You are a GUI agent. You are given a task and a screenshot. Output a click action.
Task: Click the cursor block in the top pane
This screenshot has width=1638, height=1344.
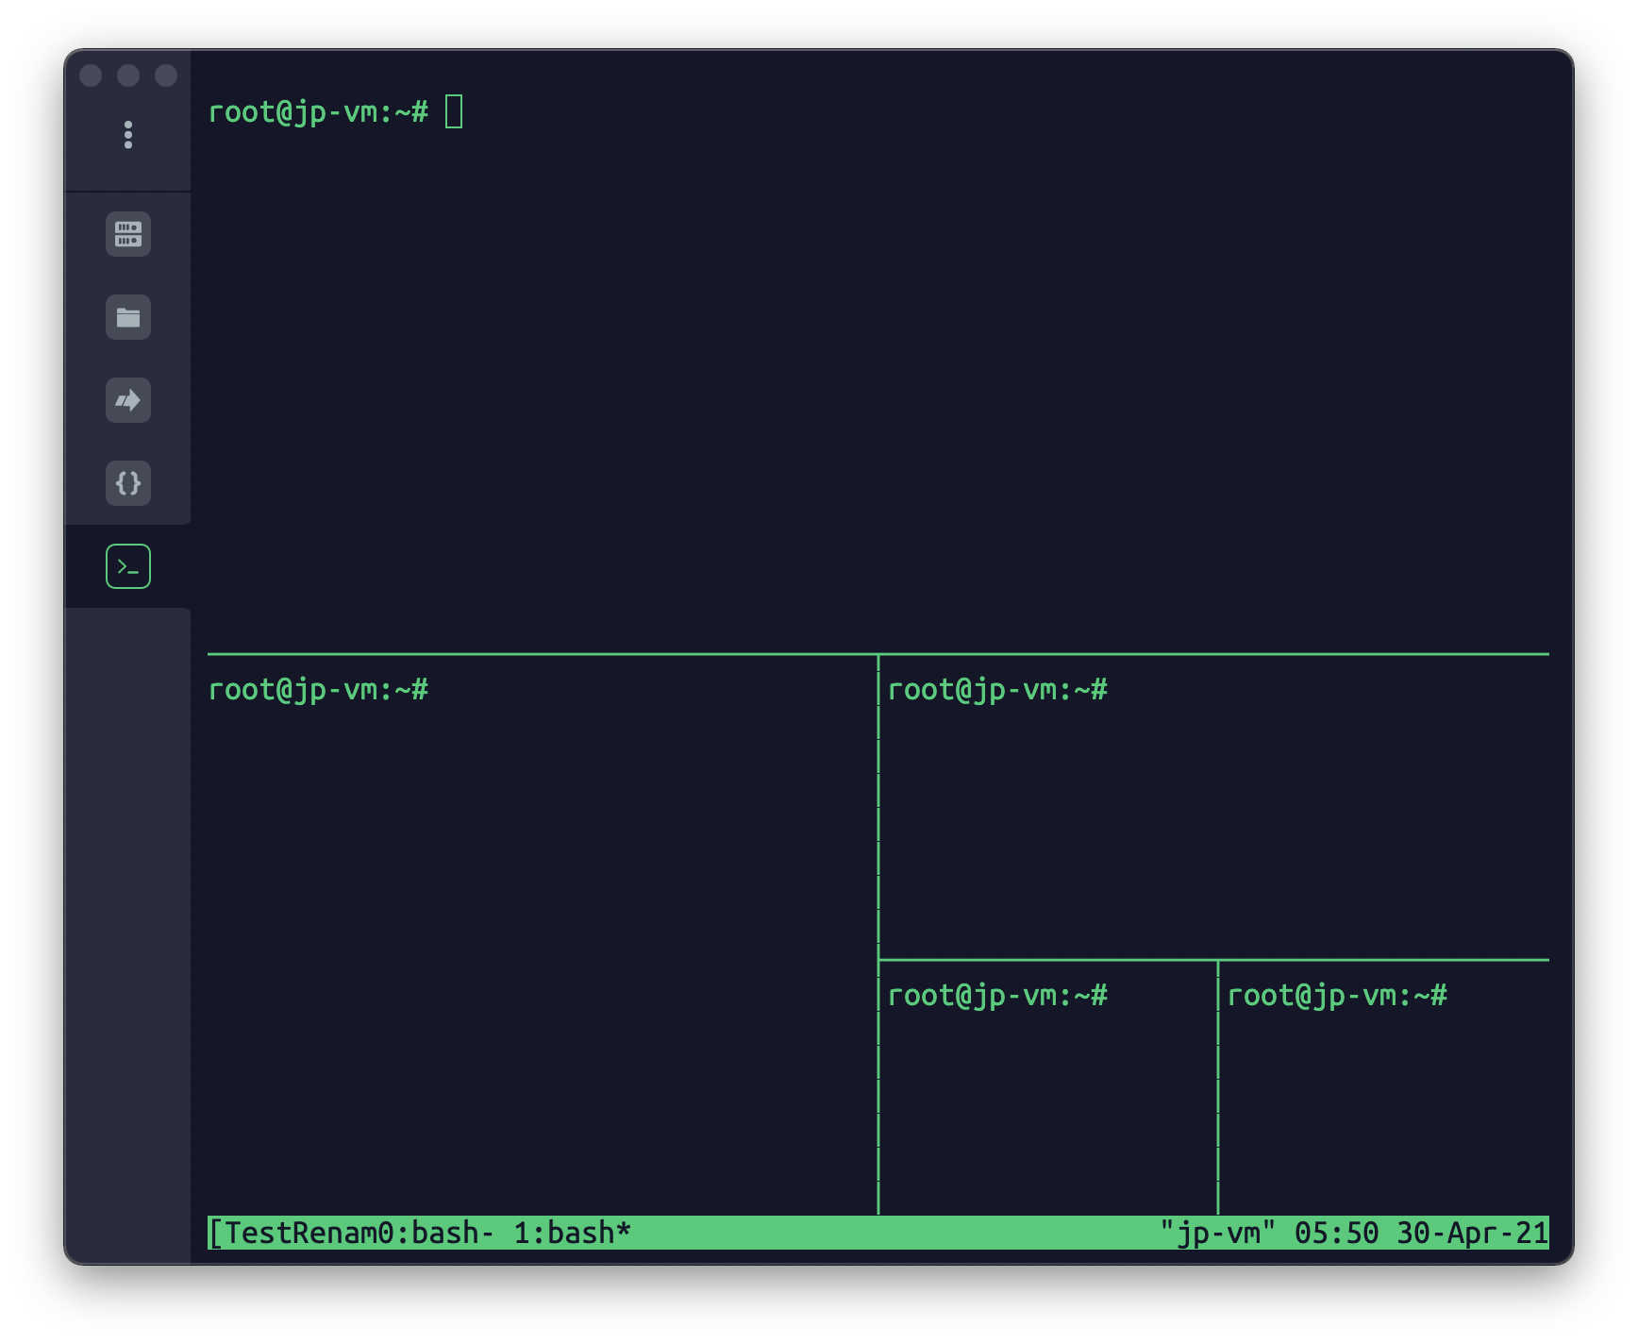tap(454, 112)
